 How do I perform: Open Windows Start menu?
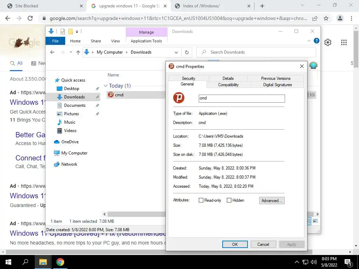8,262
